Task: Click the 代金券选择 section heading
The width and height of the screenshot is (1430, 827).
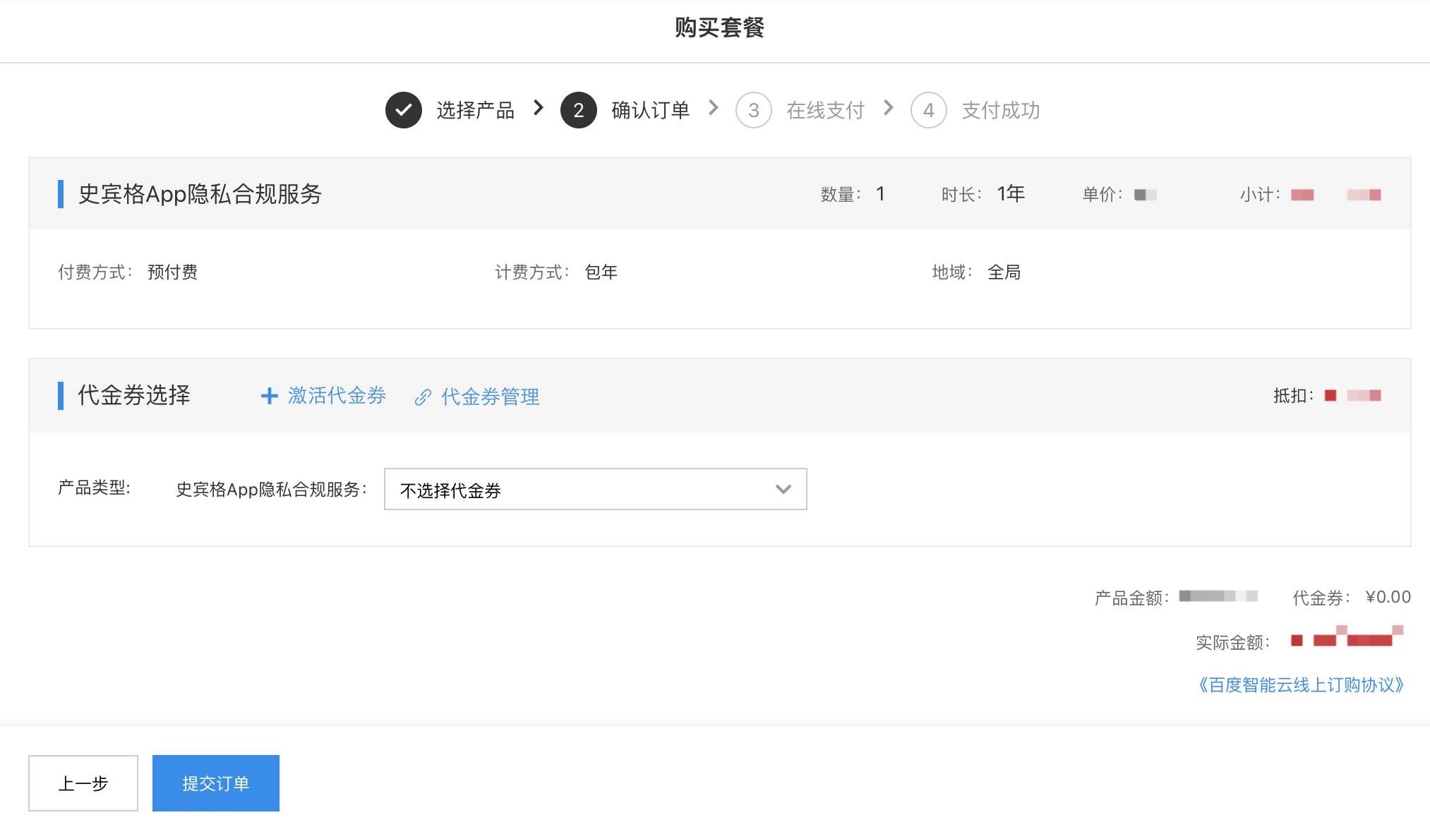Action: pos(134,395)
